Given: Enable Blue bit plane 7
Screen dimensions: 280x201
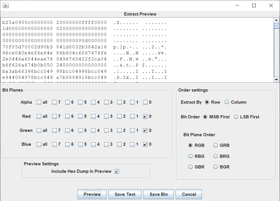Looking at the screenshot, I should coord(54,144).
